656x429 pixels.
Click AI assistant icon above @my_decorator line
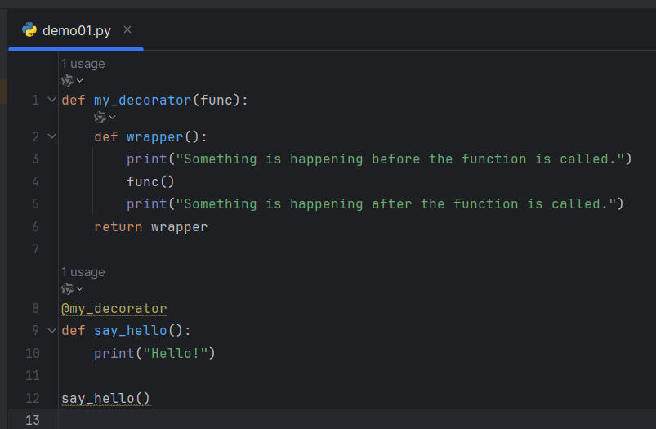point(67,288)
